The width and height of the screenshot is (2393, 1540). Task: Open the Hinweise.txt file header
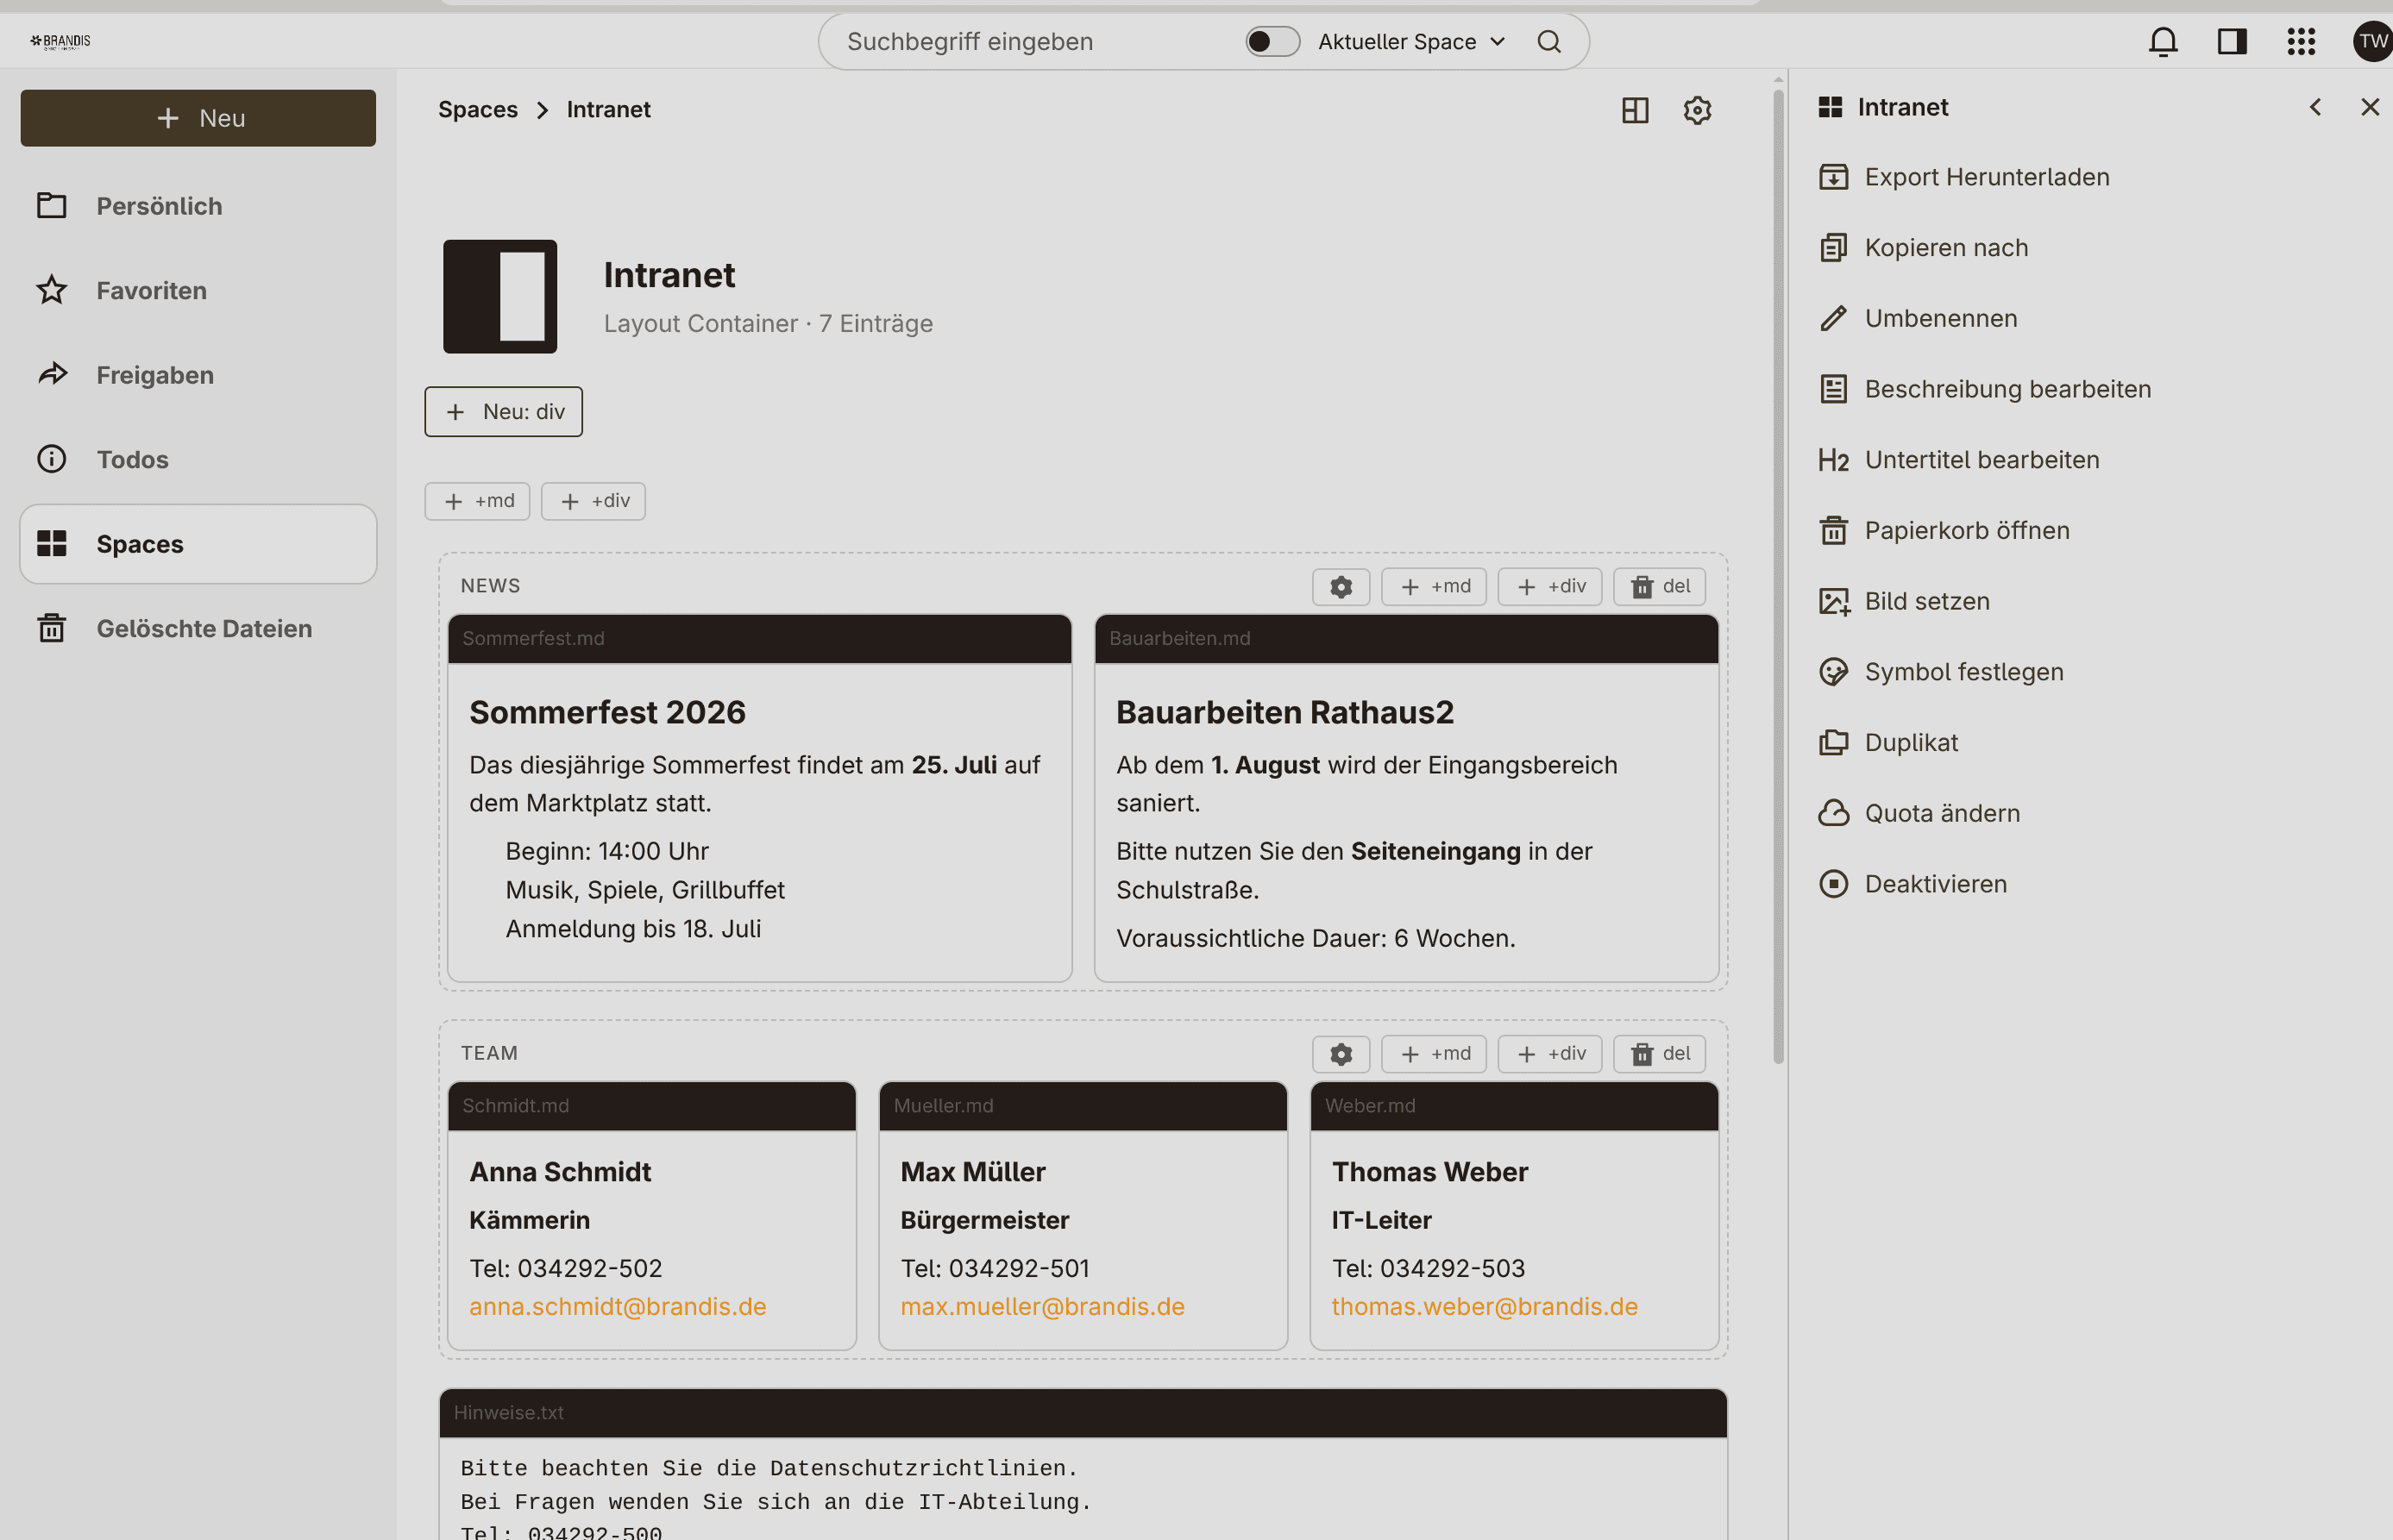coord(1083,1413)
